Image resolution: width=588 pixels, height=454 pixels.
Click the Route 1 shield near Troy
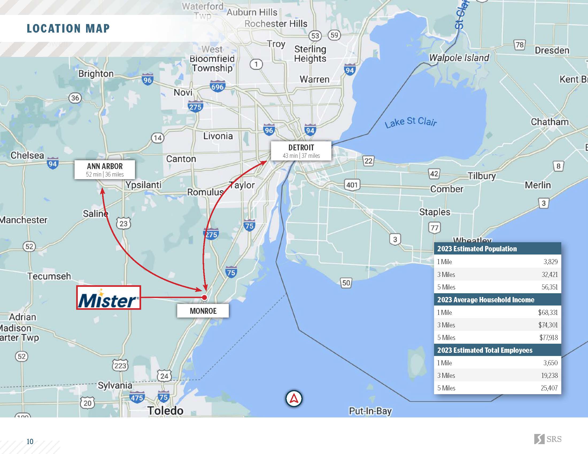coord(256,64)
